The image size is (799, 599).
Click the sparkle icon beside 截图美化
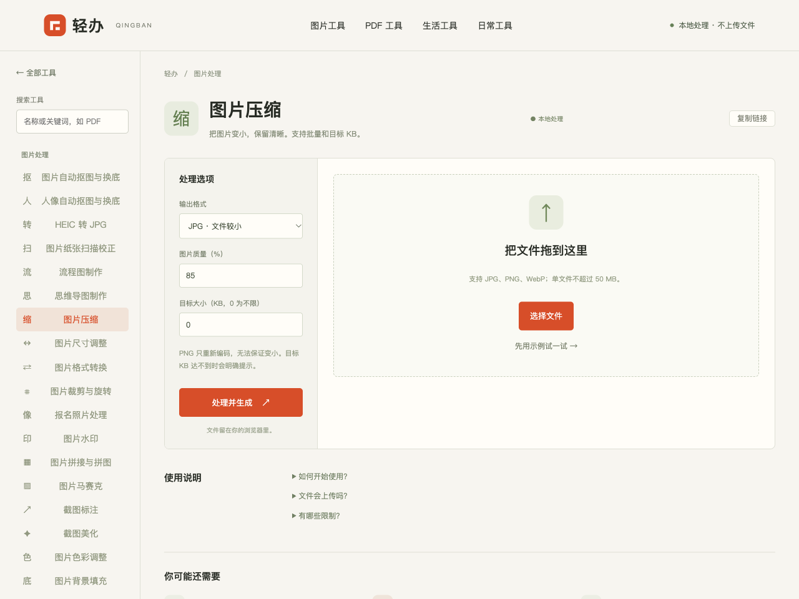click(x=27, y=533)
